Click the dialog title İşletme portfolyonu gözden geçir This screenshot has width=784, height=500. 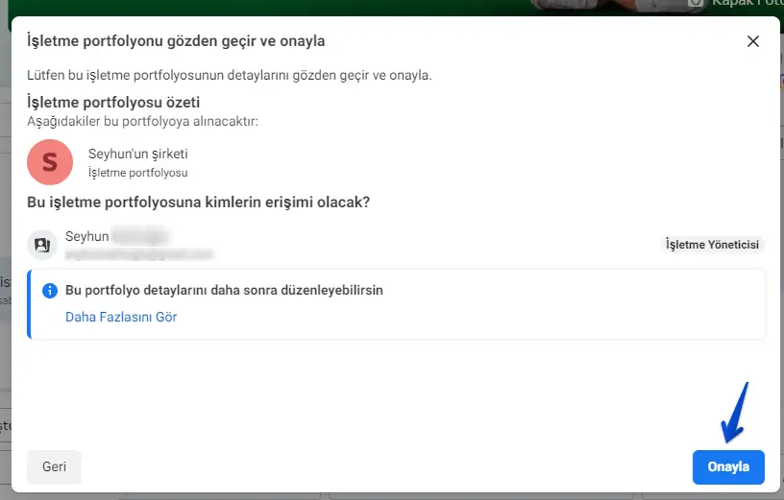176,41
